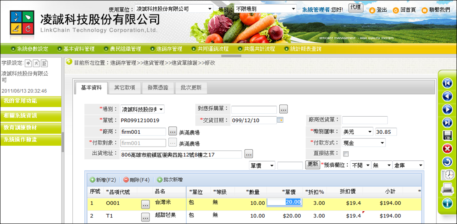Viewport: 457px width, 224px height.
Task: Click the red X cancel icon
Action: pos(447,149)
